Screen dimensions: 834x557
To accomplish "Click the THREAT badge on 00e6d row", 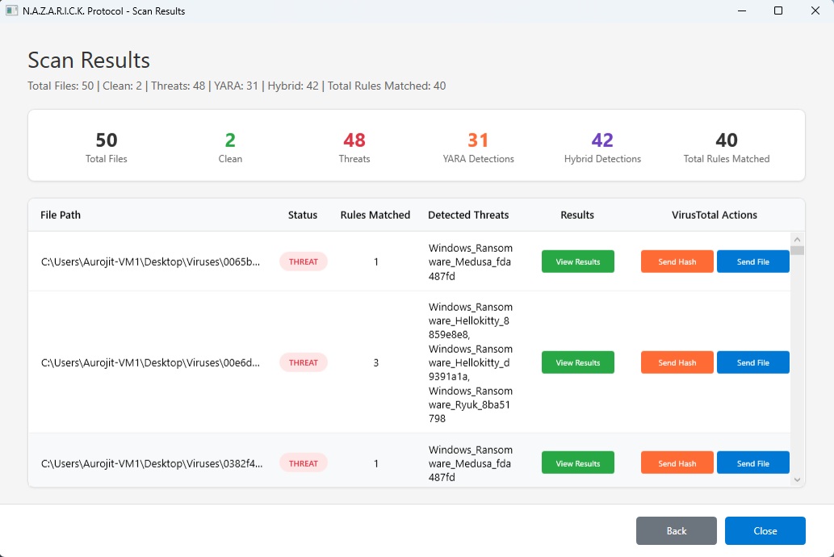I will point(304,362).
